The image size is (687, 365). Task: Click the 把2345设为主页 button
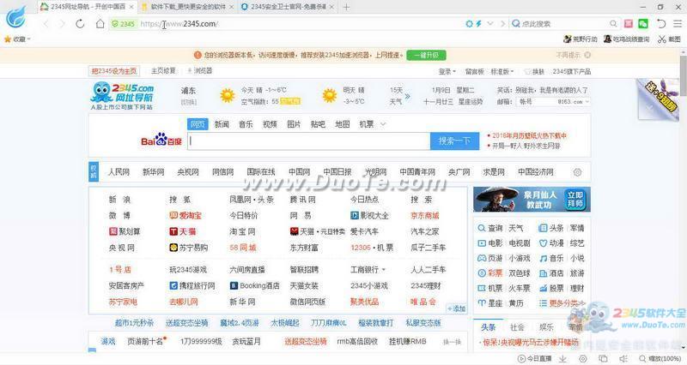pos(114,71)
